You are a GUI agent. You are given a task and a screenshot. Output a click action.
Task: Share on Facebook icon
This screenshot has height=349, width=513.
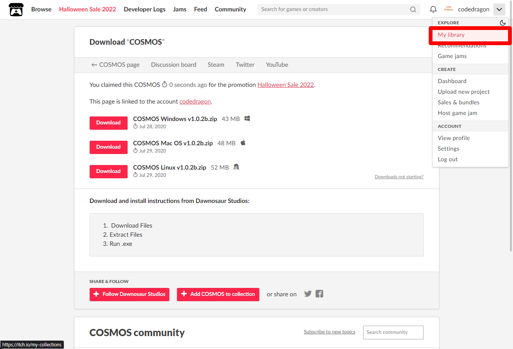click(319, 294)
